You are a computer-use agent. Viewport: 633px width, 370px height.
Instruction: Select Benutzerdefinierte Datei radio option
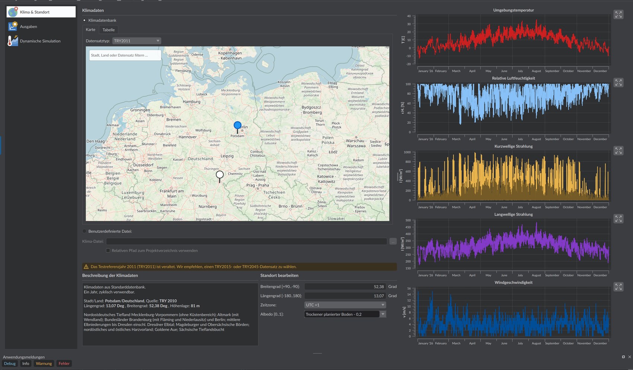point(85,231)
